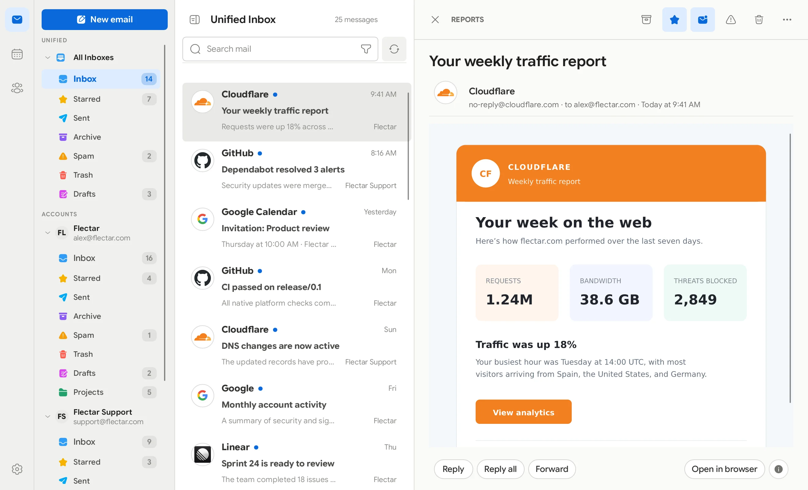Open the mail filter funnel icon
The height and width of the screenshot is (490, 808).
coord(366,49)
